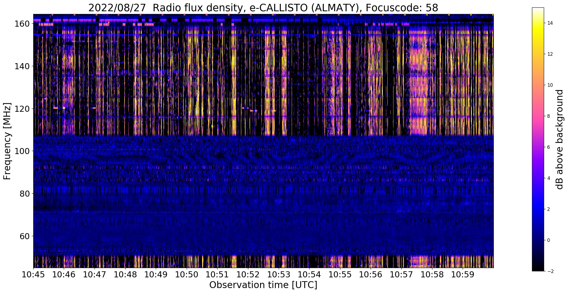Click the colorbar tick label −2
The image size is (568, 293).
550,271
